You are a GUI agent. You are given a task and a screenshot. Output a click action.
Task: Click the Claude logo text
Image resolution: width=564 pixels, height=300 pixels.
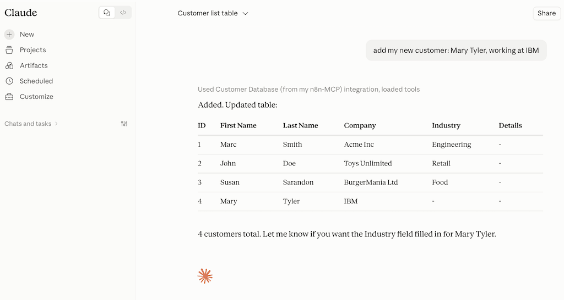coord(21,13)
